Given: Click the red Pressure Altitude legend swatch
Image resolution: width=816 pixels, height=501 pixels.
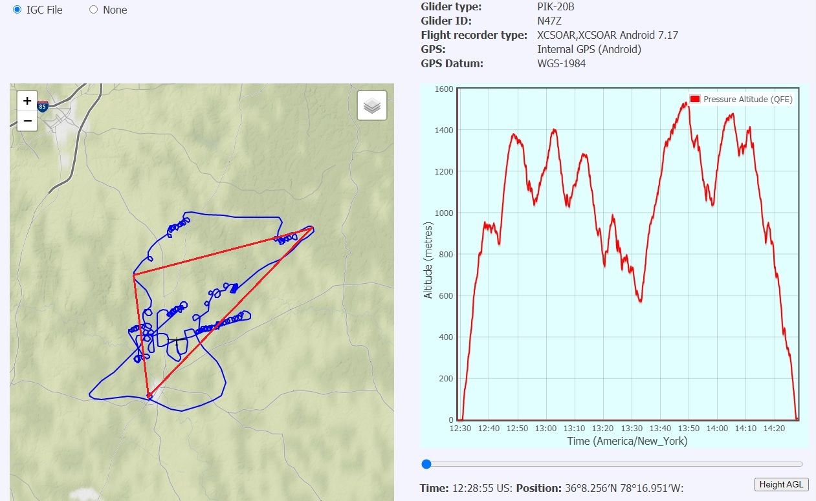Looking at the screenshot, I should tap(695, 99).
